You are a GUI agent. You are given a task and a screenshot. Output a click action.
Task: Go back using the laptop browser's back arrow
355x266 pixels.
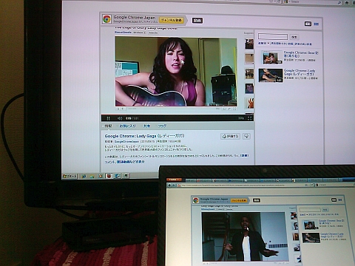coord(169,185)
